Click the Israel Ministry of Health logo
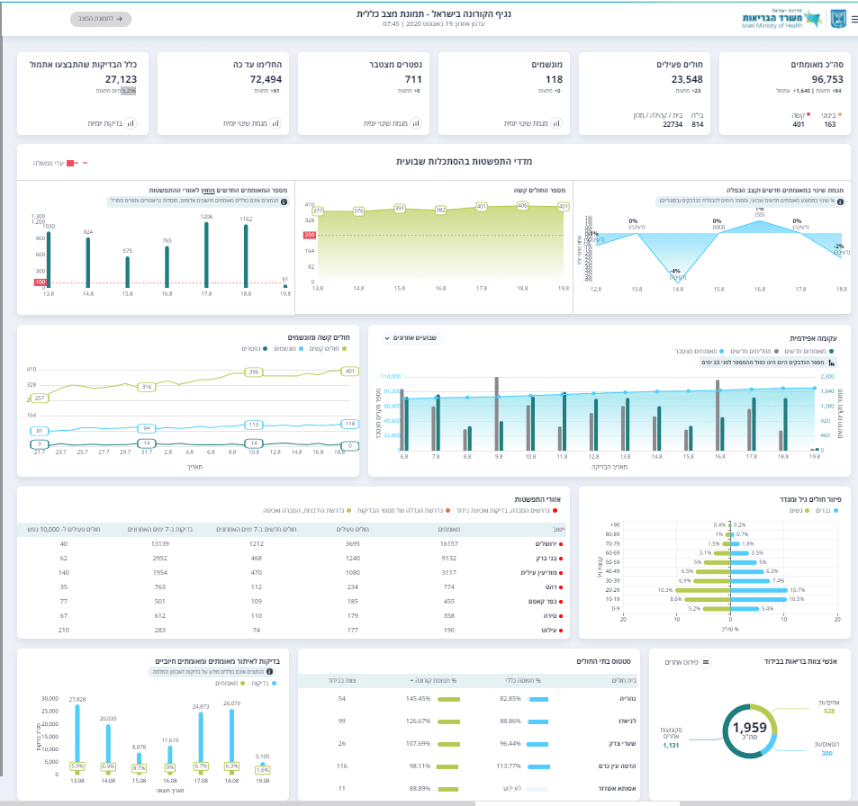Viewport: 858px width, 806px height. [x=781, y=19]
